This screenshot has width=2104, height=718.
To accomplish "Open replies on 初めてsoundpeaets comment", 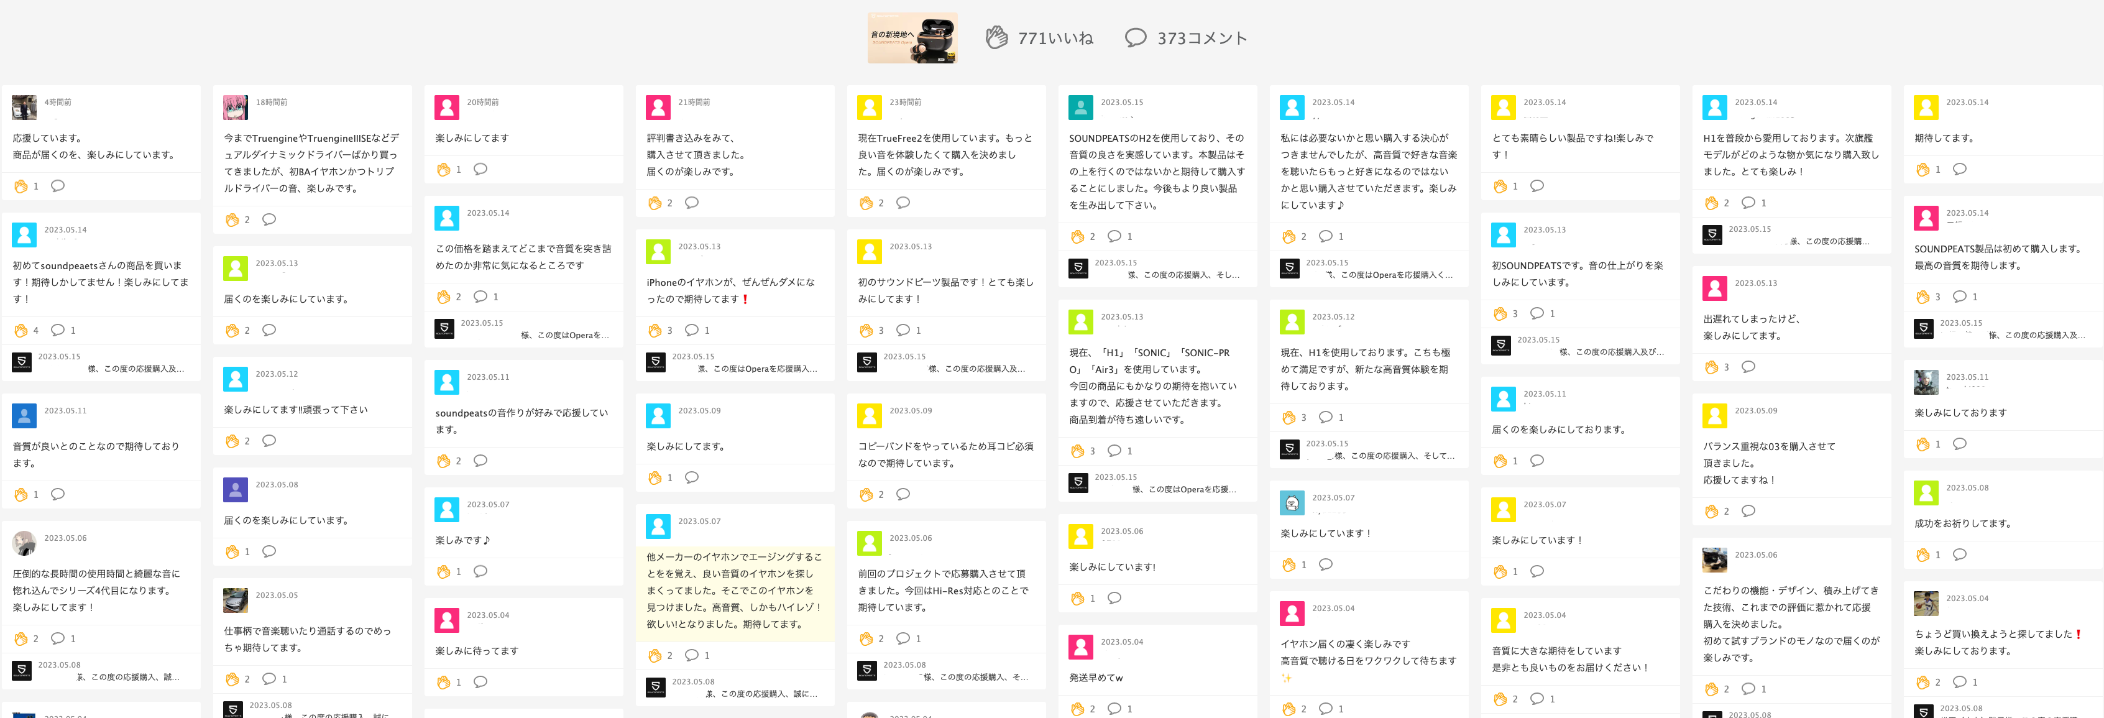I will click(x=58, y=330).
